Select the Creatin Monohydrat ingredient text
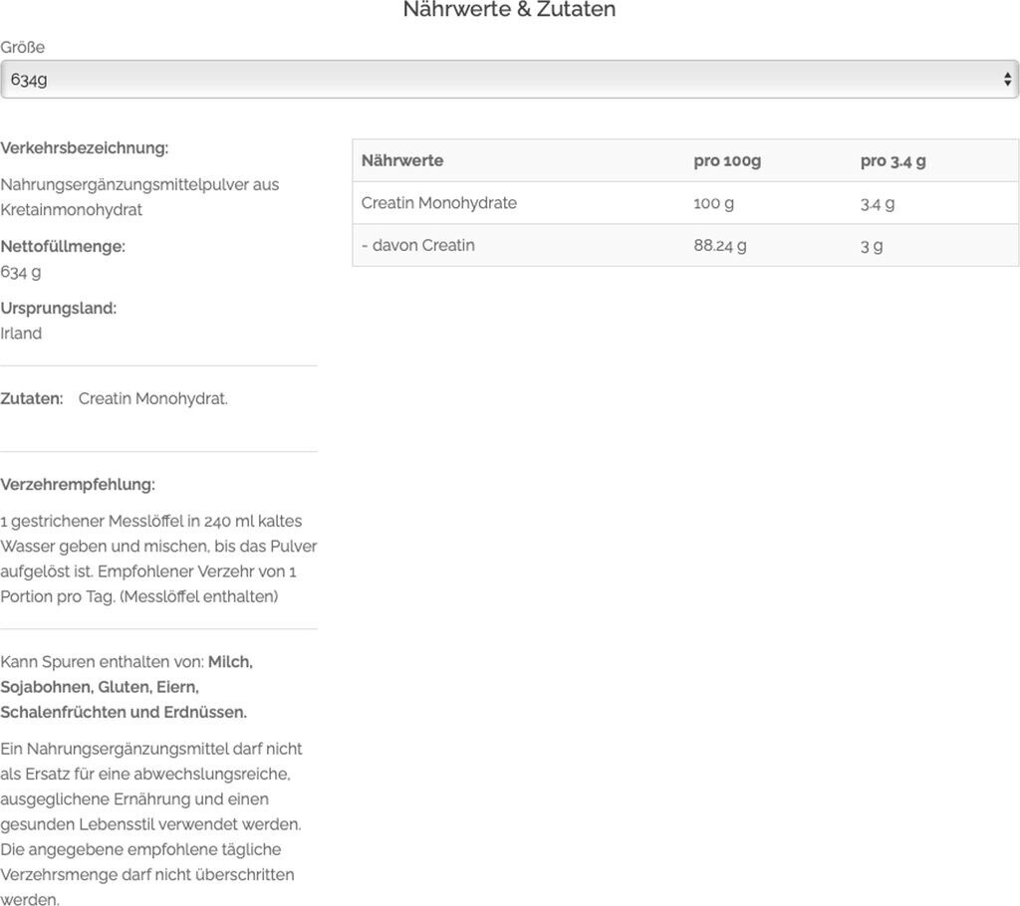1020x906 pixels. (153, 398)
